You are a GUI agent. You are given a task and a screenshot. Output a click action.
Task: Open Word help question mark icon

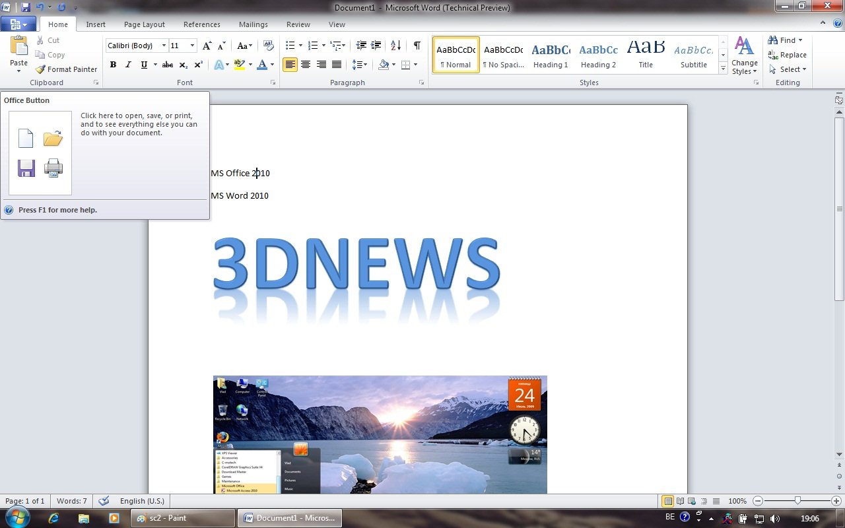click(x=837, y=23)
